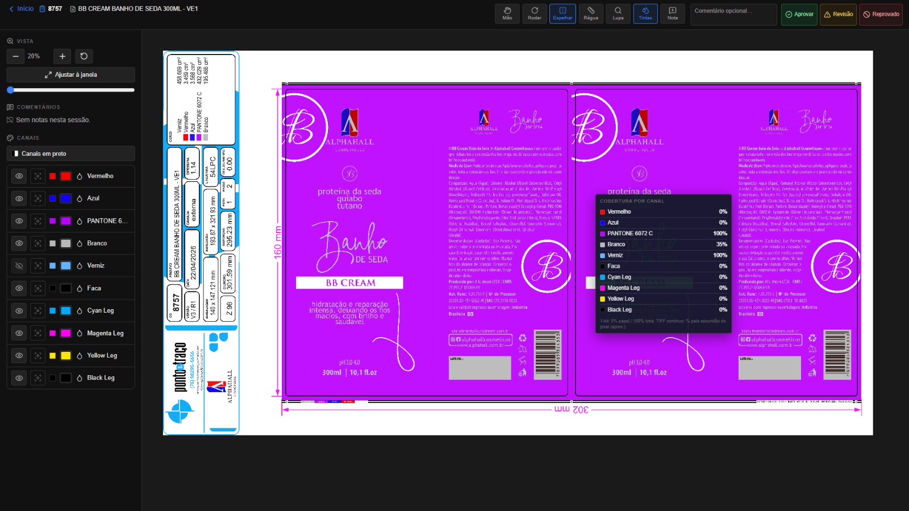Click the Branco 35% coverage row

click(x=663, y=244)
